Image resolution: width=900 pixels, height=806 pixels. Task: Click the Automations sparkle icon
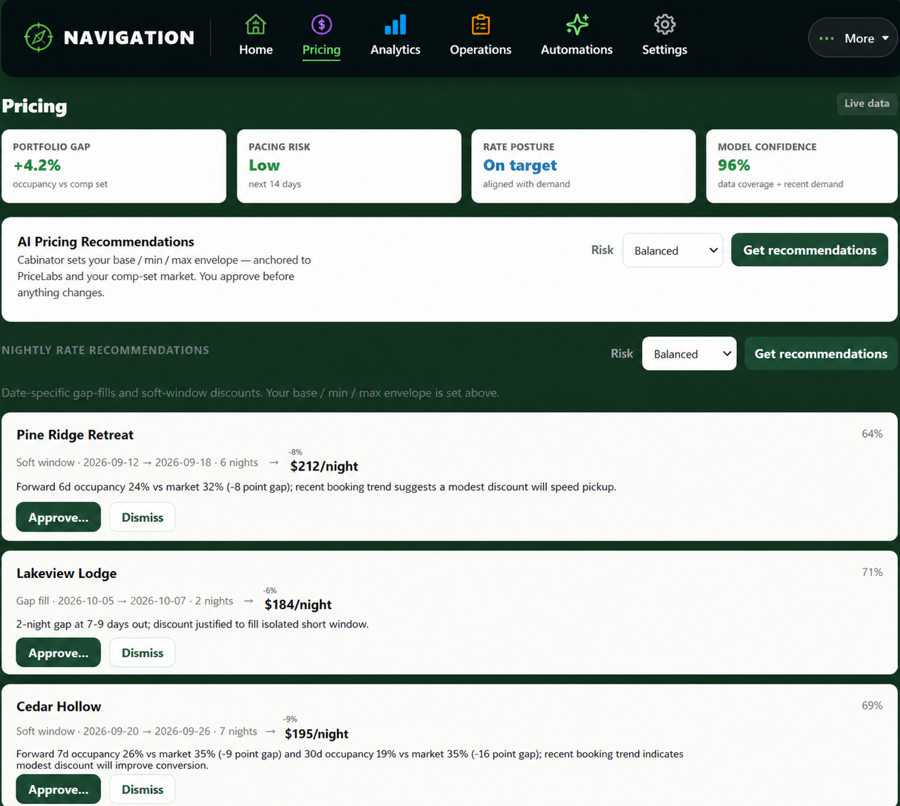click(x=577, y=24)
